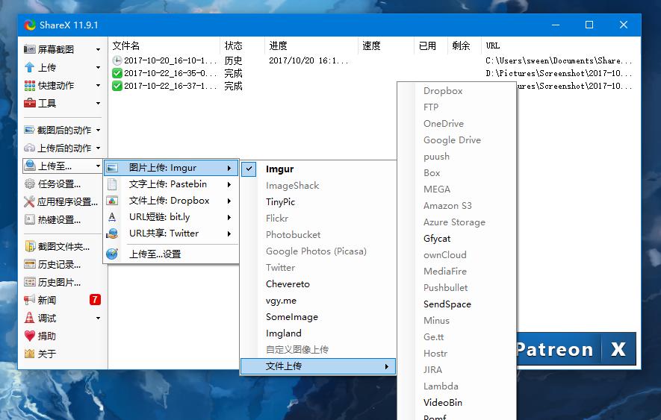Select Gfycat in the file upload list
The width and height of the screenshot is (661, 420).
tap(437, 238)
